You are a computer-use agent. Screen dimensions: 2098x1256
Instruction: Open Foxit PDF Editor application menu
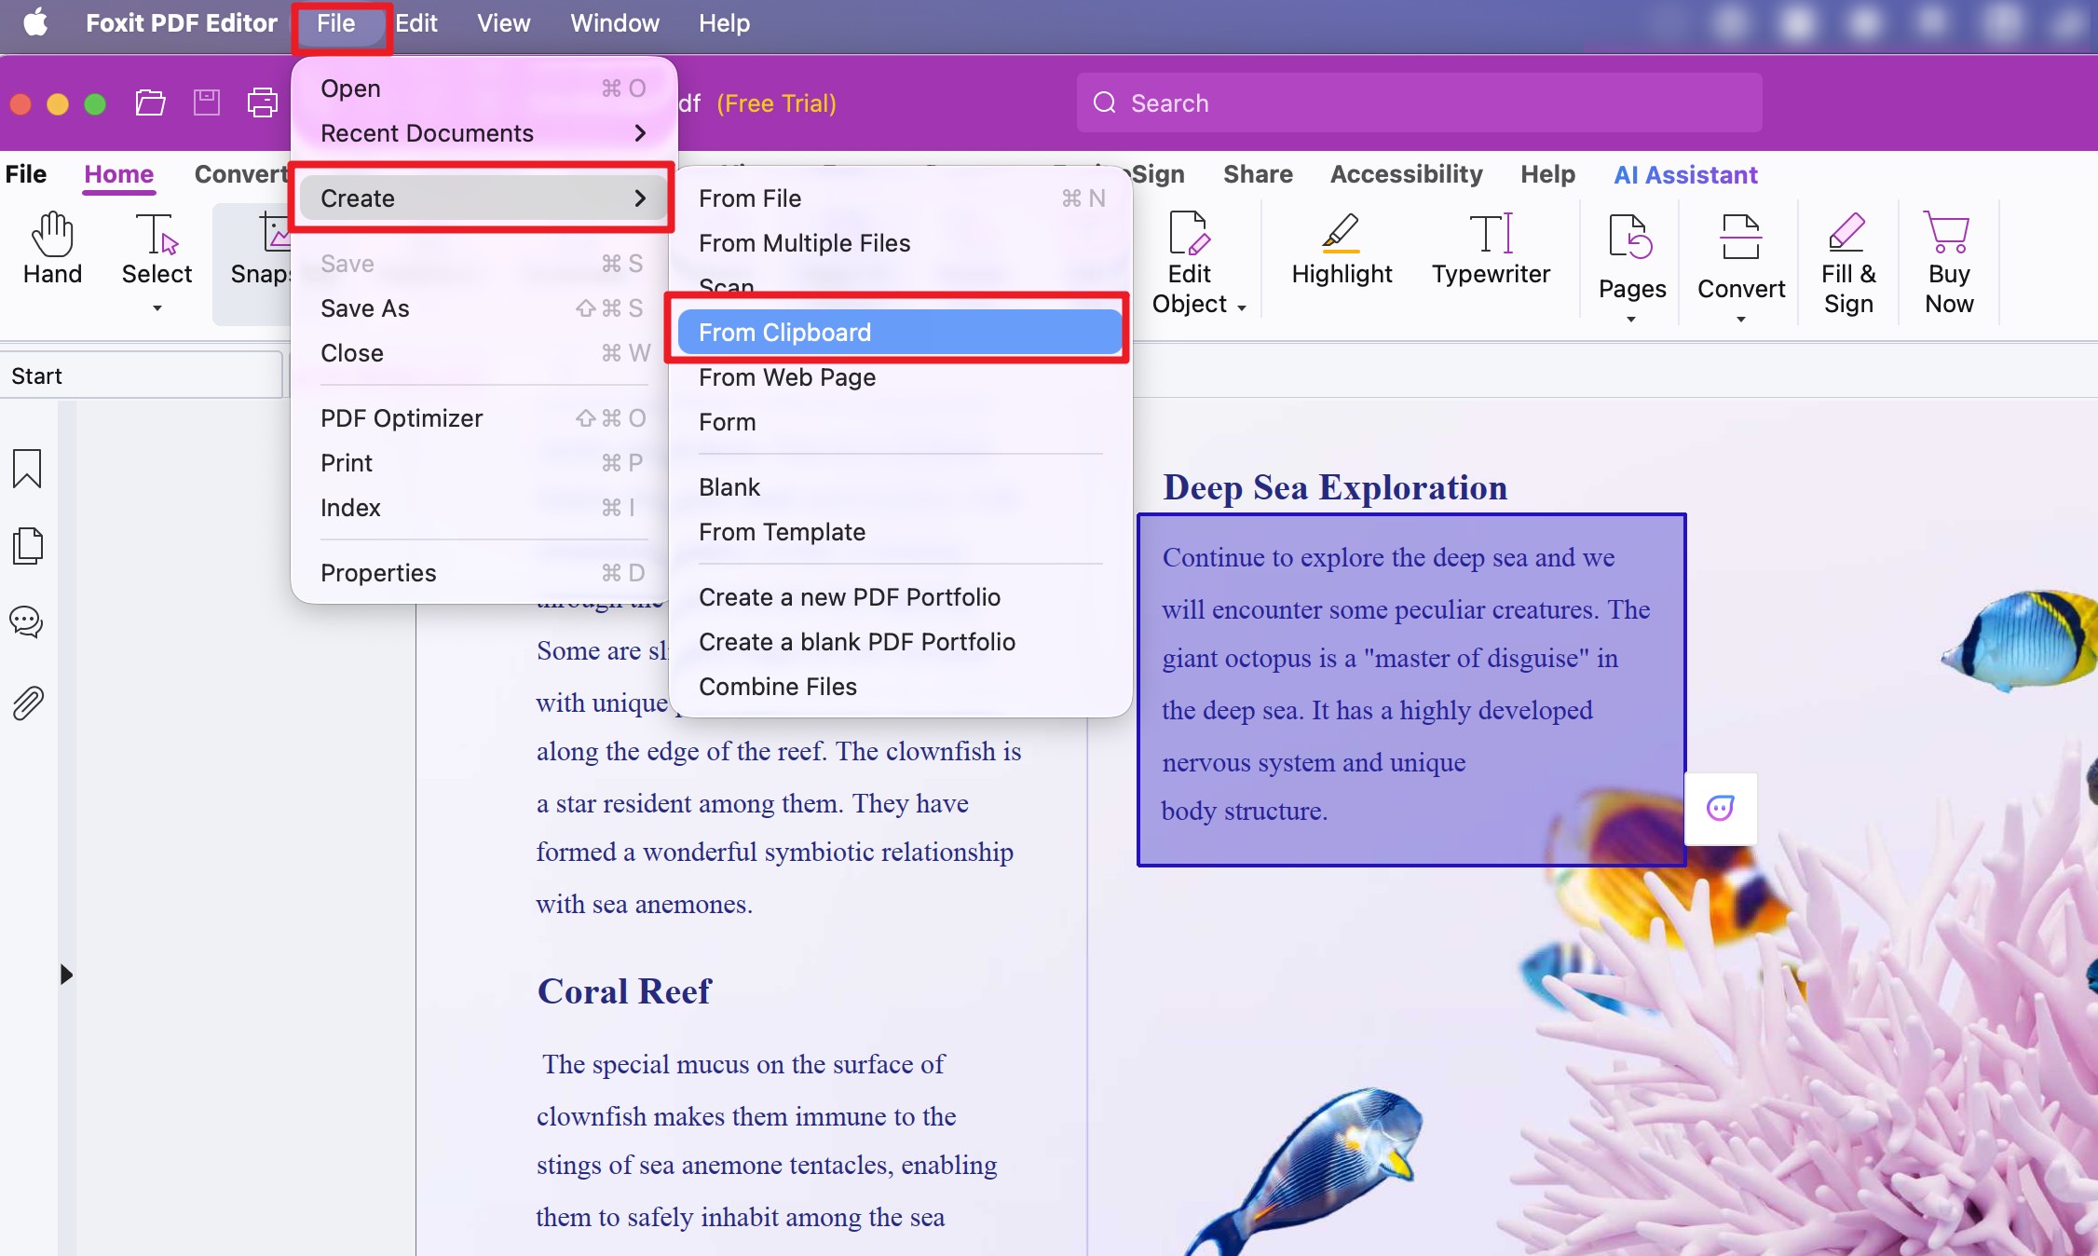pyautogui.click(x=181, y=22)
